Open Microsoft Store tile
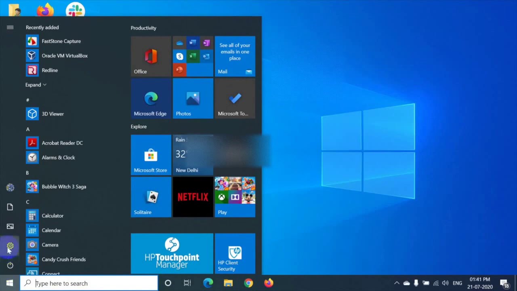This screenshot has height=291, width=517. (151, 155)
